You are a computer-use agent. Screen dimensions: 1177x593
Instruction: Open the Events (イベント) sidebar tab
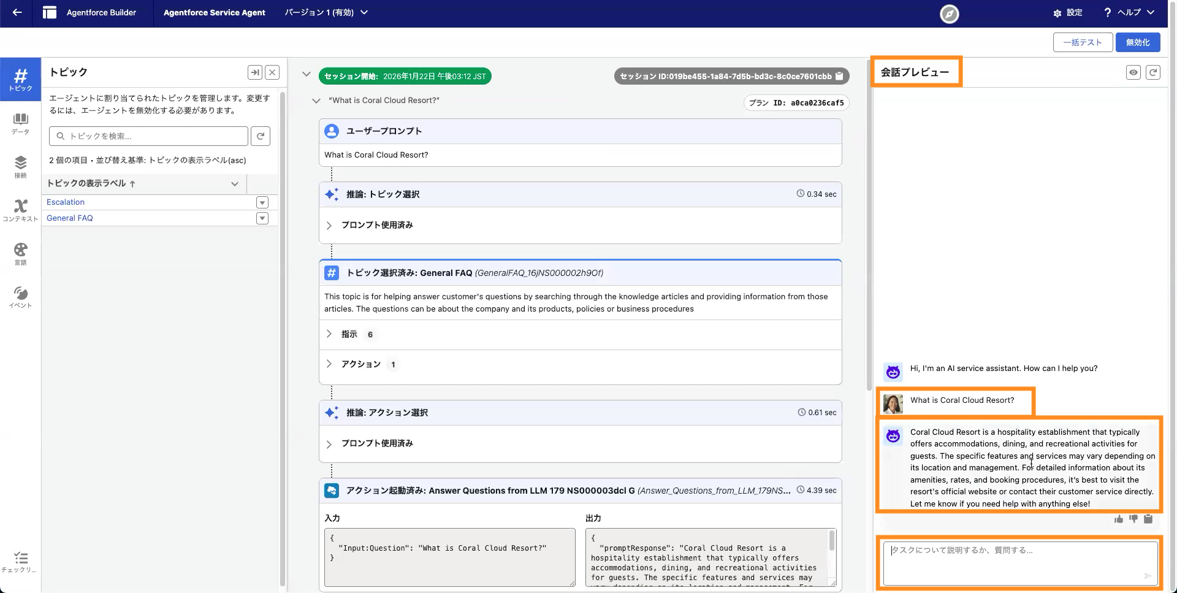[20, 297]
